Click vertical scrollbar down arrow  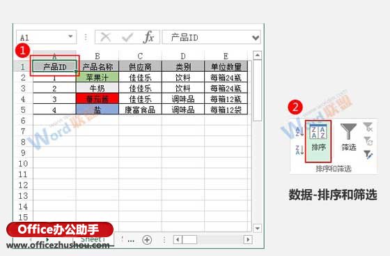(257, 228)
